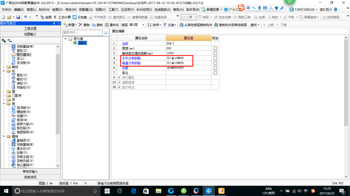Toggle 附加 checkbox for 垂直分布钢筋 row
The height and width of the screenshot is (196, 350).
[x=215, y=63]
